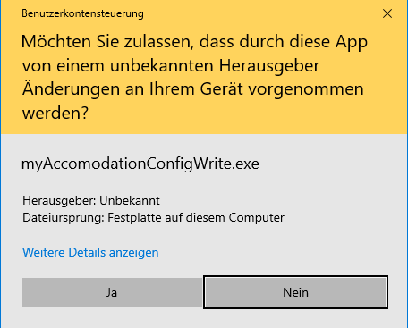Click the word Gerät in the heading
The image size is (408, 328).
pos(221,89)
